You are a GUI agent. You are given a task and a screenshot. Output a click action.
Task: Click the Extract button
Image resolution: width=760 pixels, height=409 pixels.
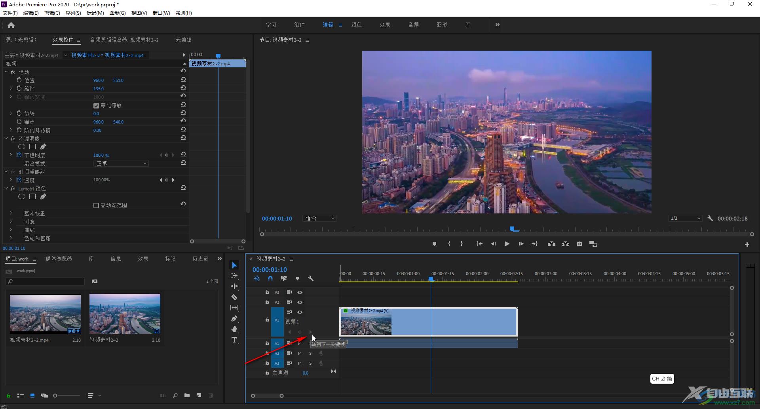[x=565, y=244]
